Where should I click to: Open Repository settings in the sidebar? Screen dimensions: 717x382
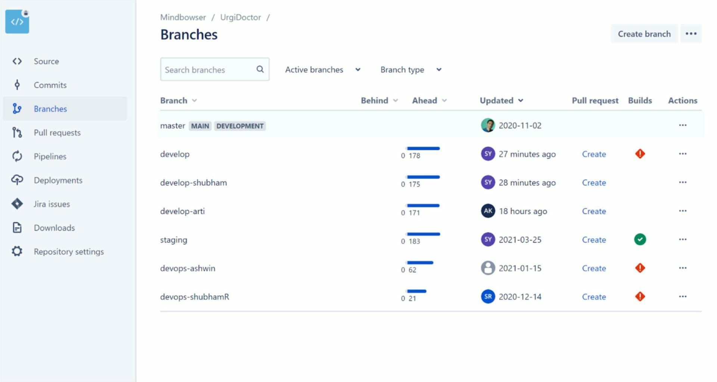(x=65, y=251)
